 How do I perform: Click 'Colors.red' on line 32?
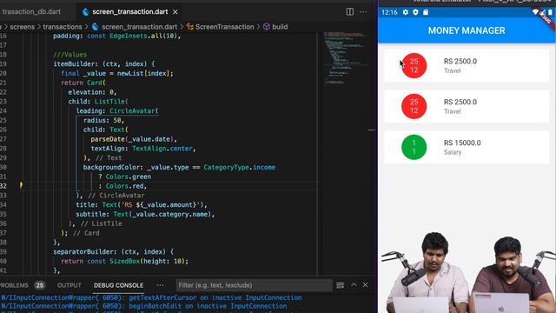124,186
